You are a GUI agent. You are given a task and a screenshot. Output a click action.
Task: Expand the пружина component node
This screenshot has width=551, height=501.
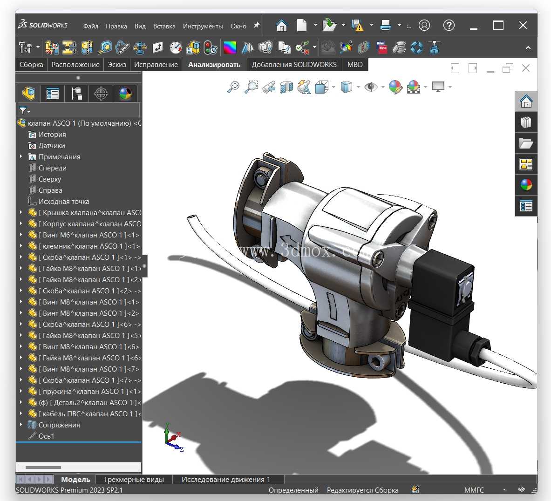pos(21,392)
